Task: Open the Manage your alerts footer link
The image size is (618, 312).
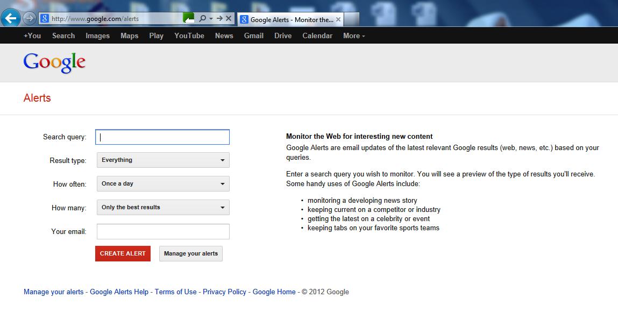Action: pyautogui.click(x=54, y=292)
